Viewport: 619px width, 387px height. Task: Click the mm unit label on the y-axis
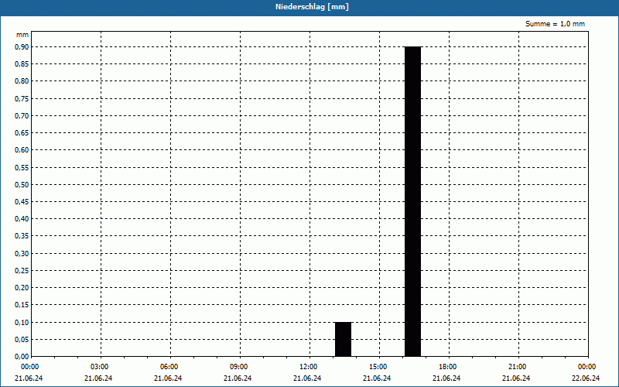pos(22,35)
